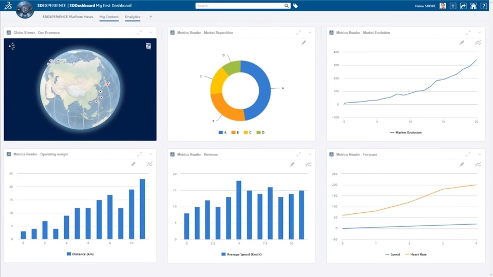Expand the Analytics tab dropdown arrow
Screen dimensions: 493x277
coord(143,17)
